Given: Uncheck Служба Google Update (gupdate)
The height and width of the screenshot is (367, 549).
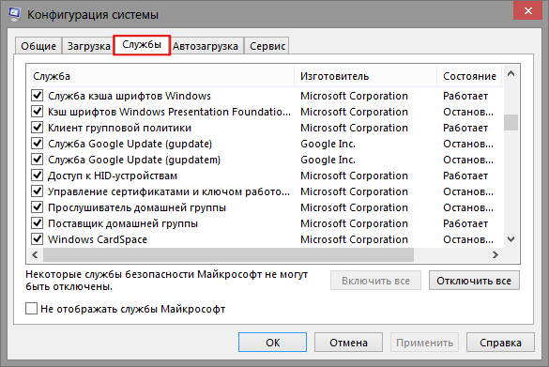Looking at the screenshot, I should pos(38,144).
